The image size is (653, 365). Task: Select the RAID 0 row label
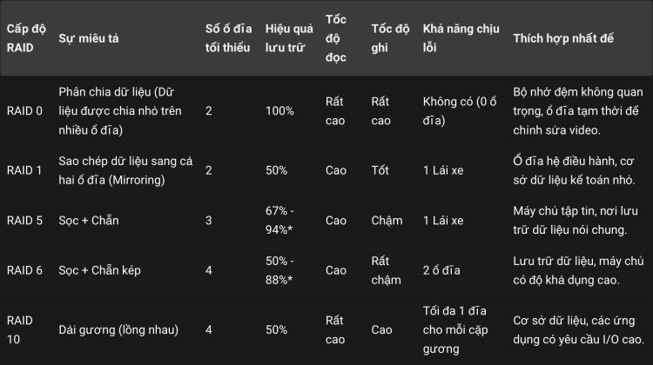[x=24, y=111]
